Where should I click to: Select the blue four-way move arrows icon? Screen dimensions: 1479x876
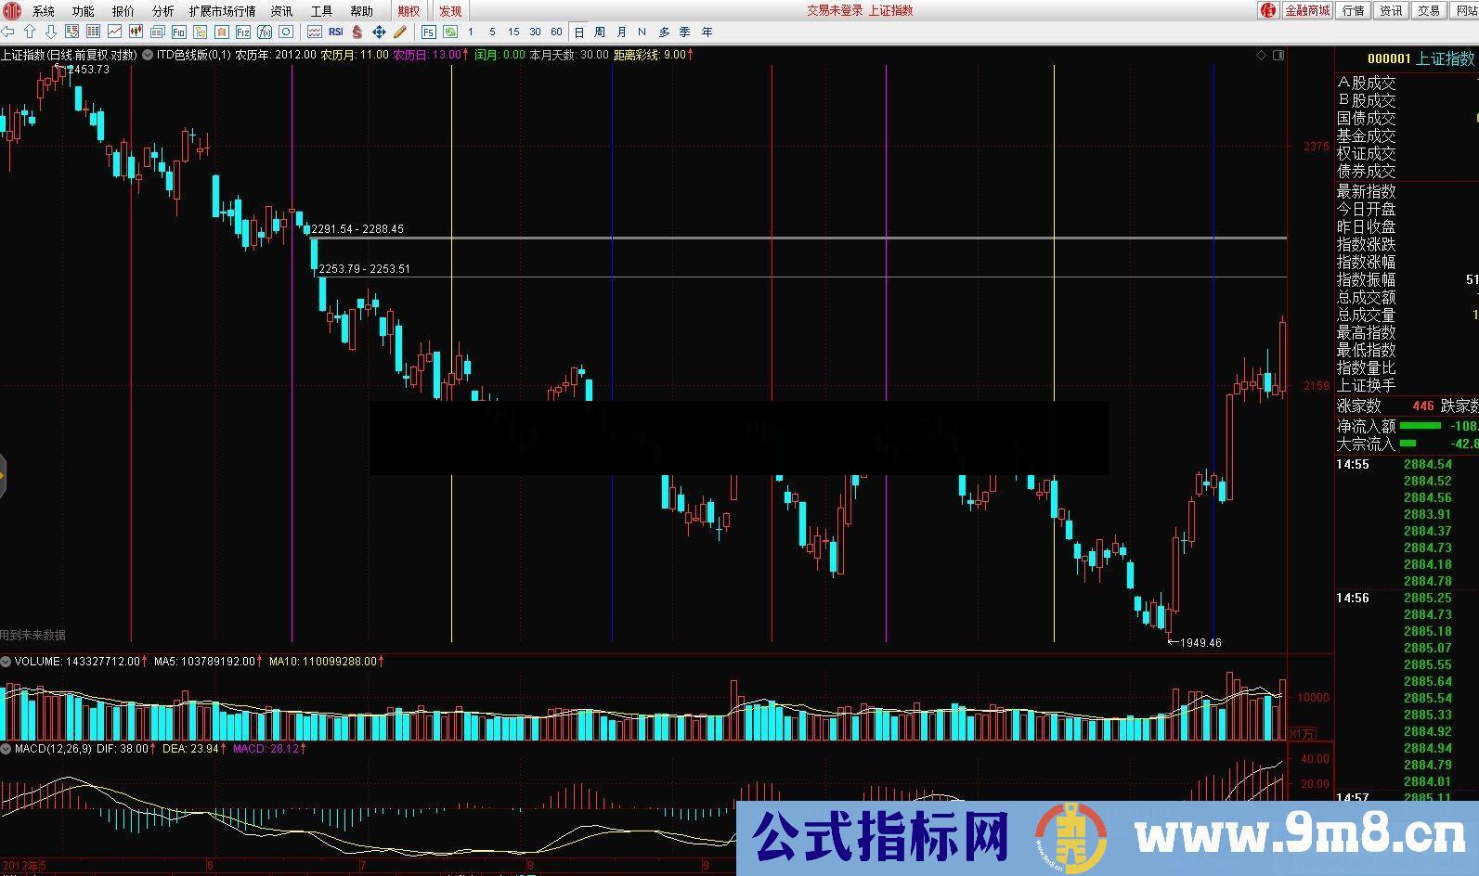(379, 32)
